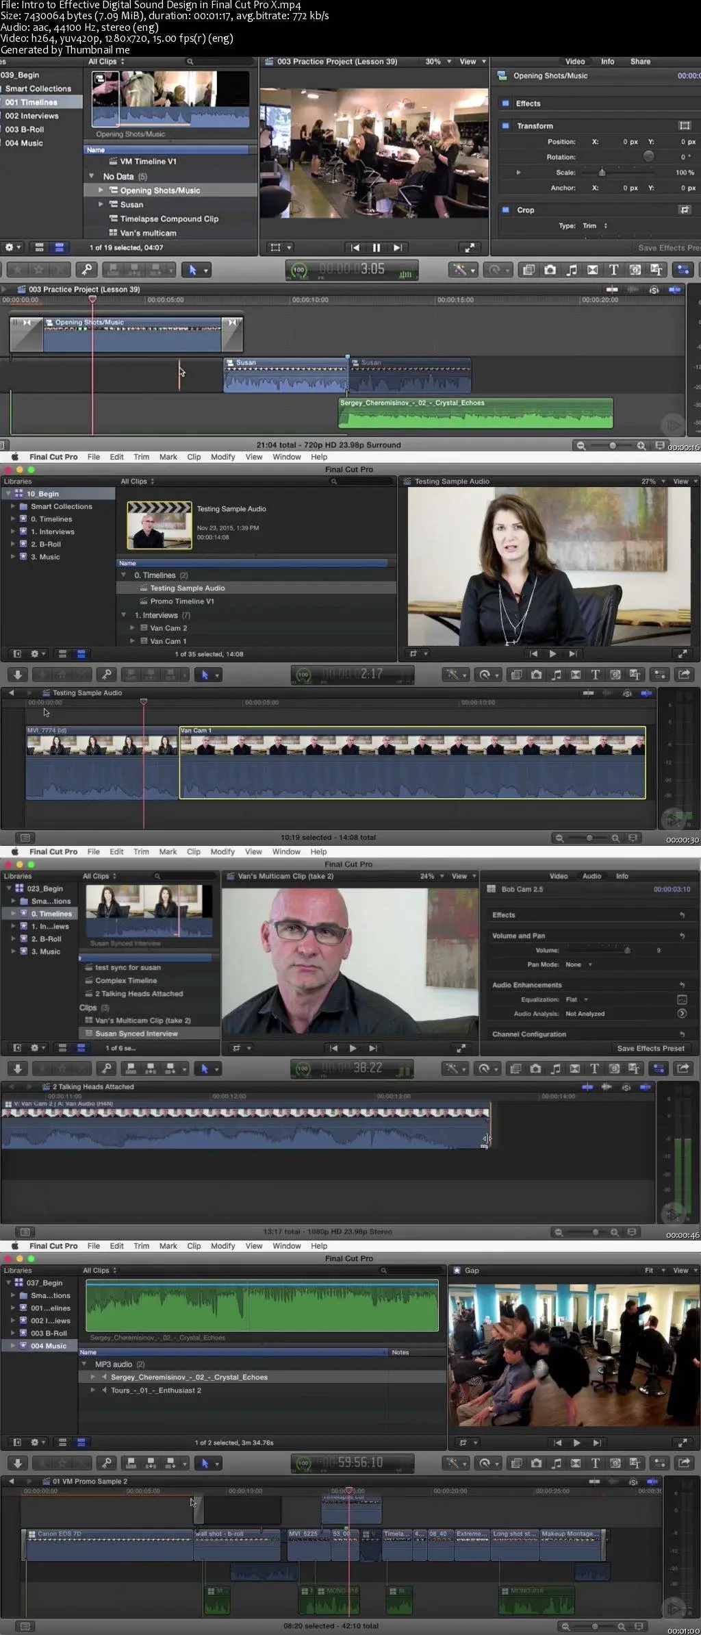Toggle audio skimming in the 2 Talking Heads timeline
The width and height of the screenshot is (701, 1635).
pos(607,1087)
